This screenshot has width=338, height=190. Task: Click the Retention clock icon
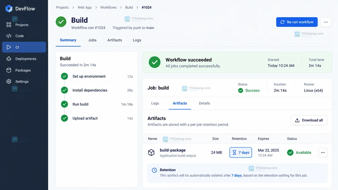pyautogui.click(x=154, y=170)
